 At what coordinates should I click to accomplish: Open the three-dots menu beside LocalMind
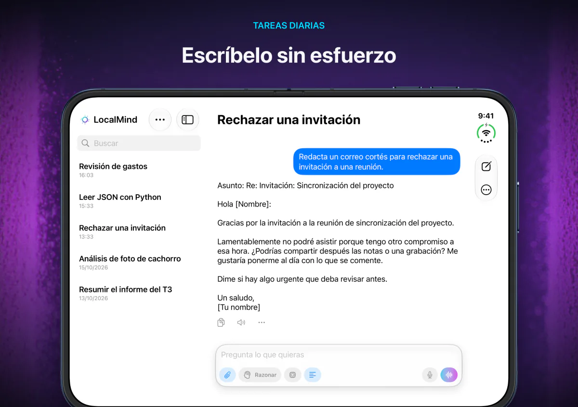(x=160, y=120)
